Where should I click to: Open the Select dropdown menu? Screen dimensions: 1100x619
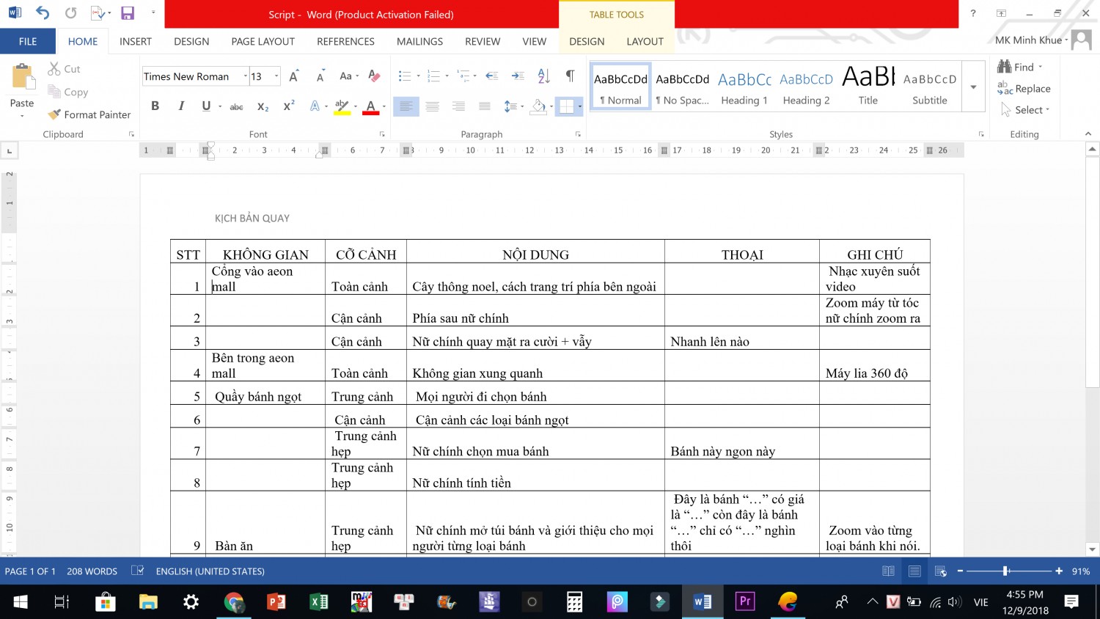point(1025,110)
